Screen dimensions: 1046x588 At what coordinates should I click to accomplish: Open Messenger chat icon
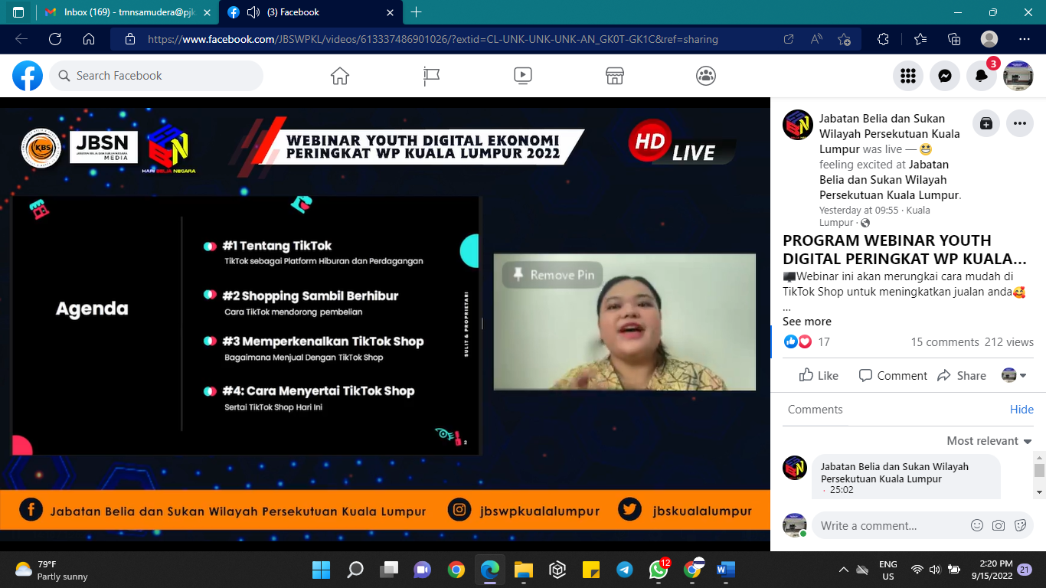(x=945, y=76)
